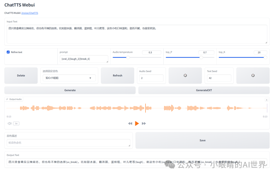
Task: Click the ChatTTS Webui heading
Action: click(x=19, y=5)
